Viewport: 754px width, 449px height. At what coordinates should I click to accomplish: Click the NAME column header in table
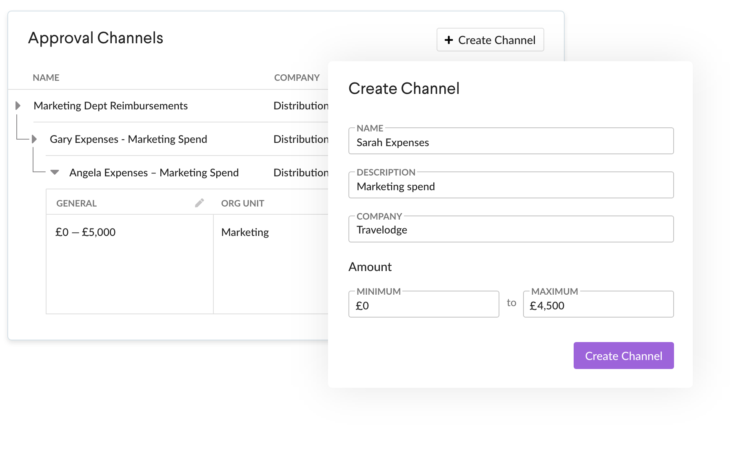coord(46,78)
